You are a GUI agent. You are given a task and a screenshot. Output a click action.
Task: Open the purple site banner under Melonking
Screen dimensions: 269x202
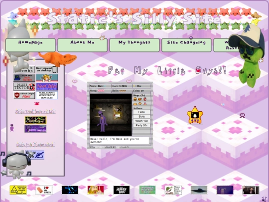coord(35,129)
